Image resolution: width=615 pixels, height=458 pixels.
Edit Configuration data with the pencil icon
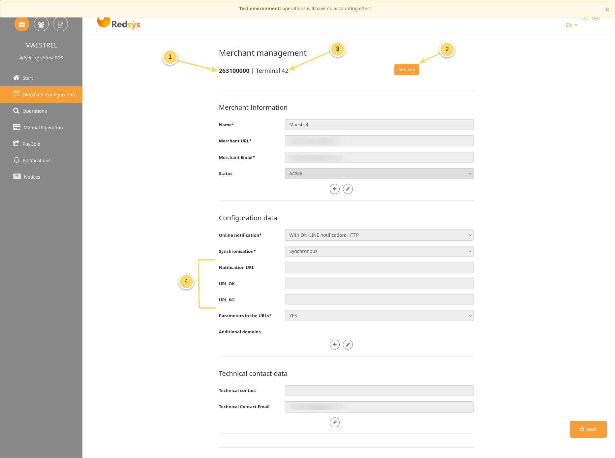(348, 345)
